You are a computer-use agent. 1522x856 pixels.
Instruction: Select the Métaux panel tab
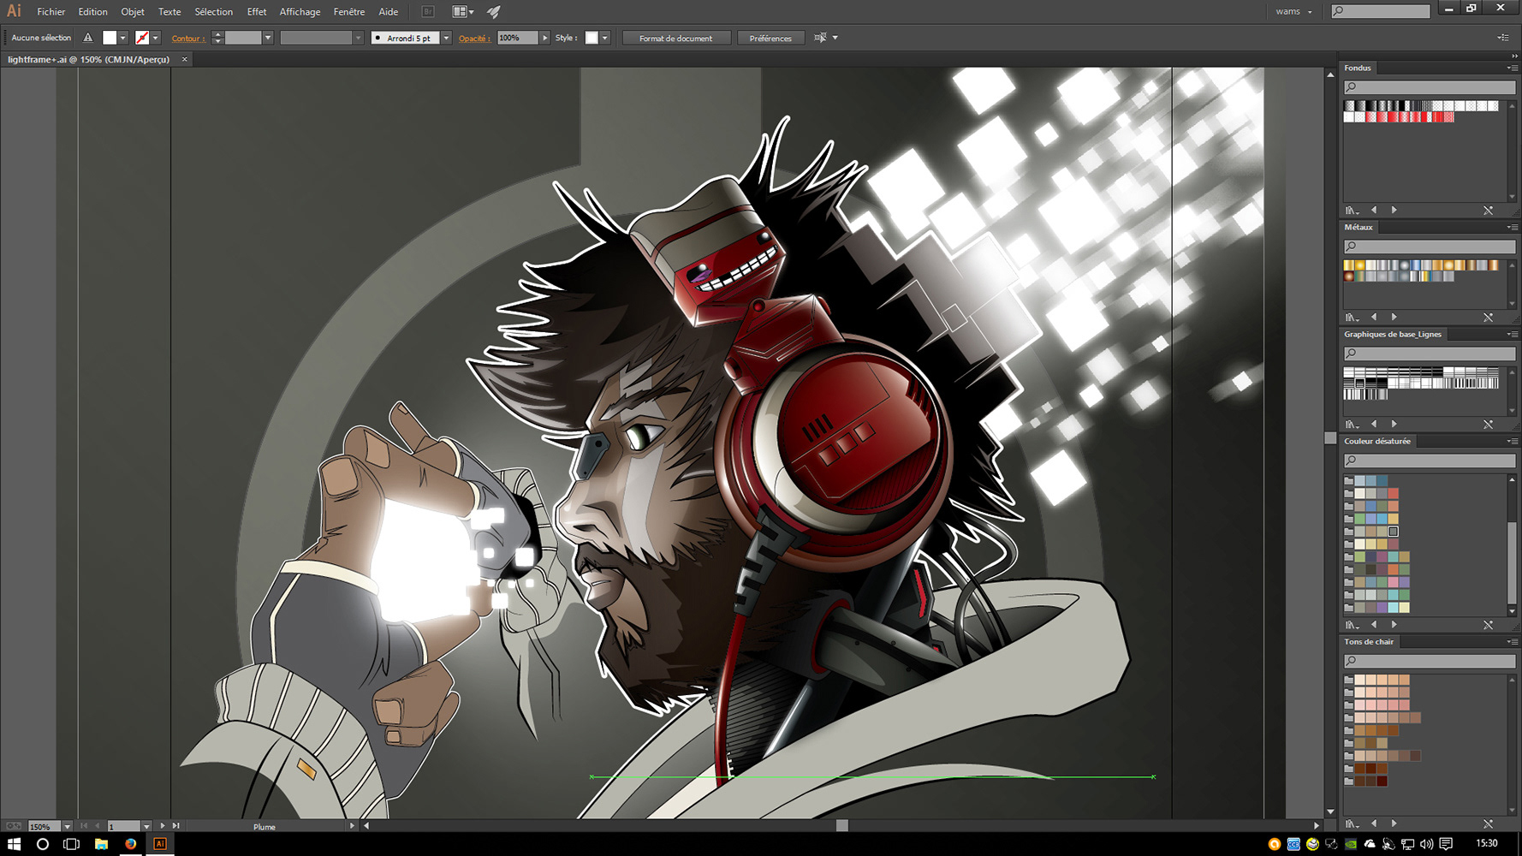(x=1359, y=227)
